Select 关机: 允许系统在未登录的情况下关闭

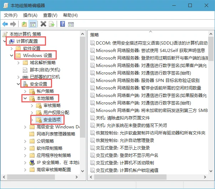(x=131, y=126)
